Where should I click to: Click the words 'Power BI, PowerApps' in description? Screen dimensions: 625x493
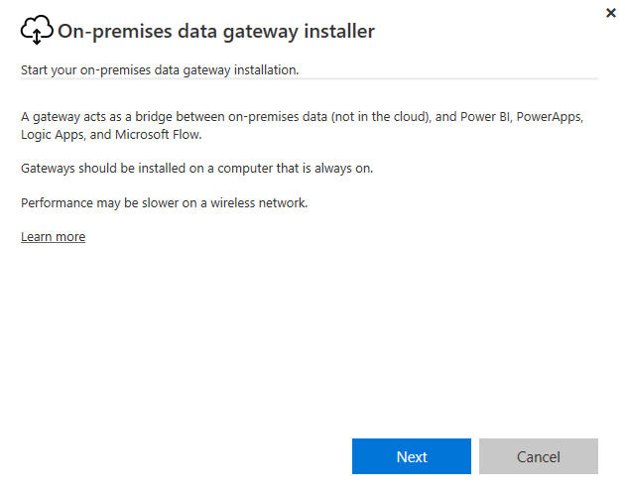(x=522, y=117)
